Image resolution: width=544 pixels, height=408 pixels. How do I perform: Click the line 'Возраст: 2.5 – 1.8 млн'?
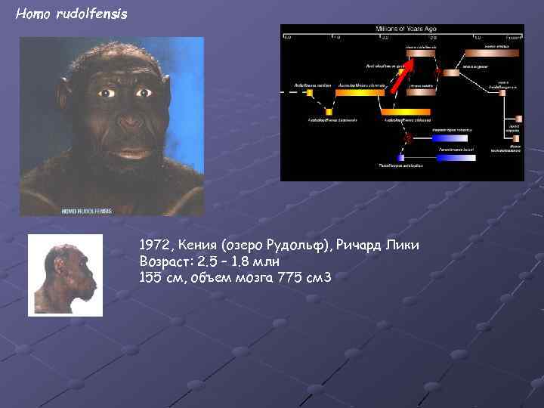(x=209, y=261)
